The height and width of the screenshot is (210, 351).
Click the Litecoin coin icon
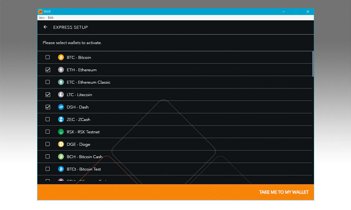[x=61, y=94]
